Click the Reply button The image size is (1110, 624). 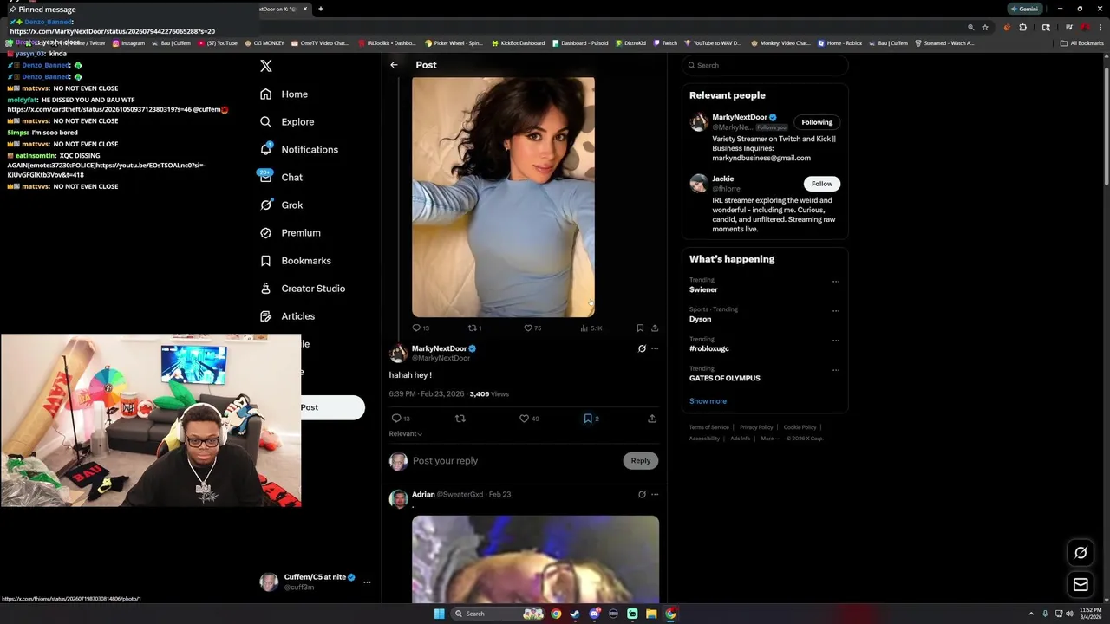(x=641, y=461)
